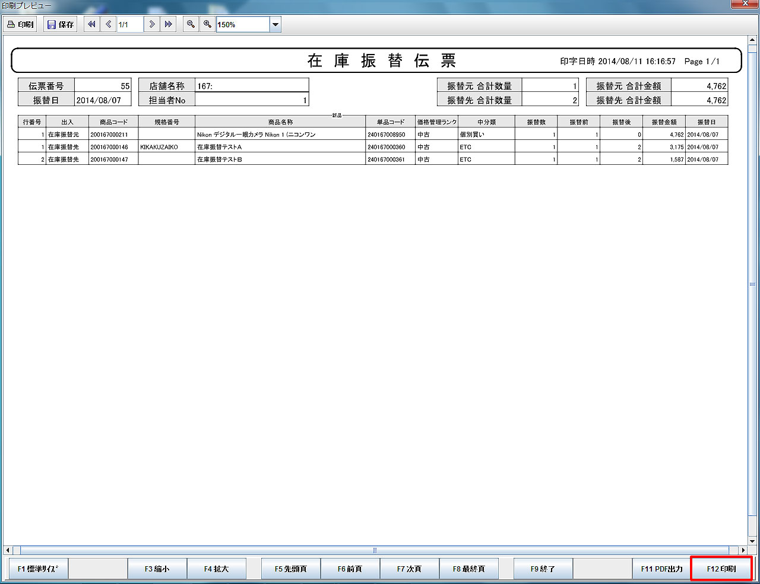760x584 pixels.
Task: Open the 150% zoom level dropdown arrow
Action: pyautogui.click(x=275, y=24)
